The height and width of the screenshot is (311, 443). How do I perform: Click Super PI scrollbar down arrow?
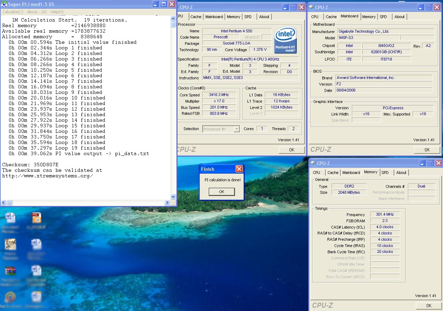173,197
